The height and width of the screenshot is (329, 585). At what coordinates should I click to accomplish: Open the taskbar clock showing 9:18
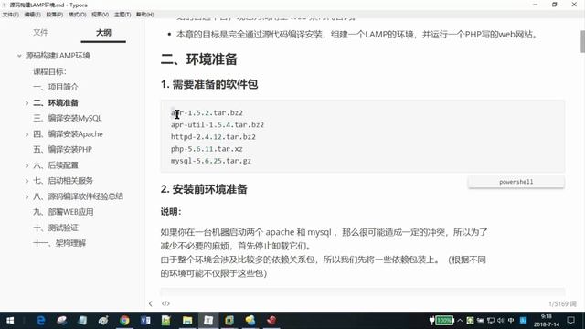pyautogui.click(x=547, y=321)
